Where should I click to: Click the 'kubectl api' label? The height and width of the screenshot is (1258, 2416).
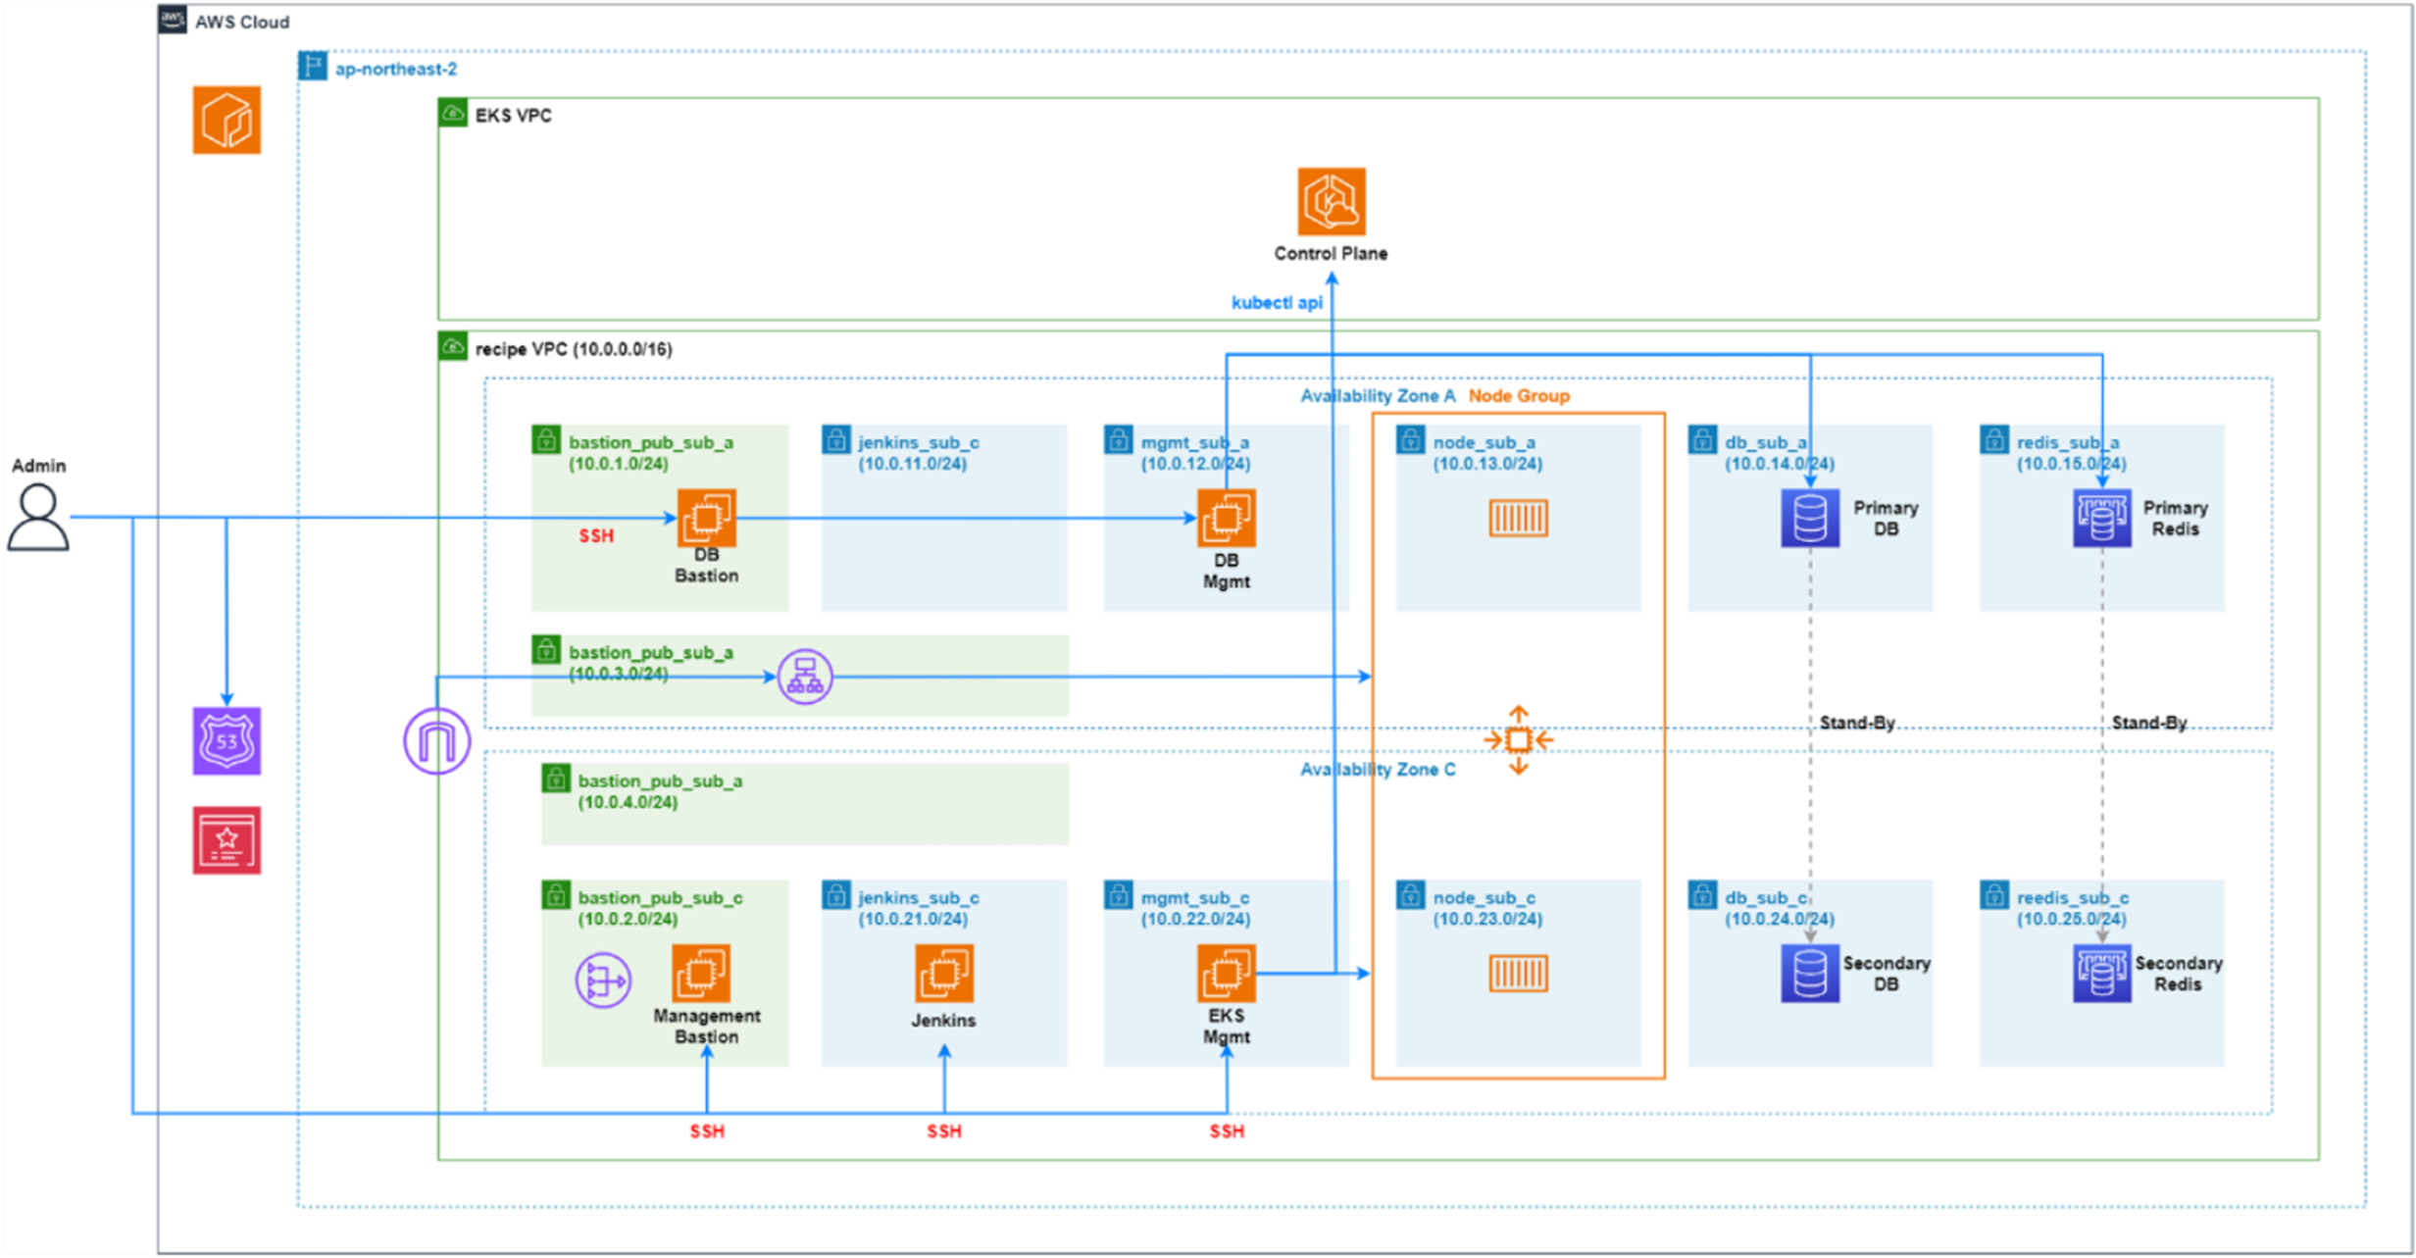[1277, 303]
